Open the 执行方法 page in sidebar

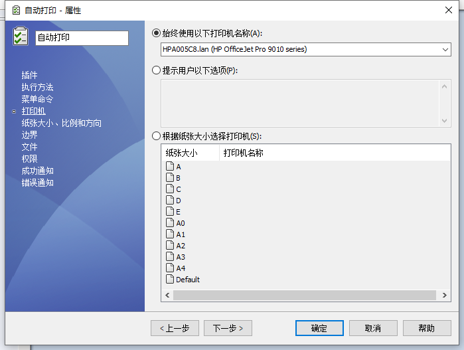pyautogui.click(x=37, y=87)
